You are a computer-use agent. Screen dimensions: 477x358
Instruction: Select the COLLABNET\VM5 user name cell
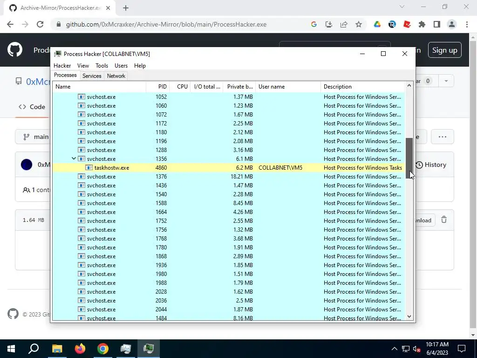280,168
